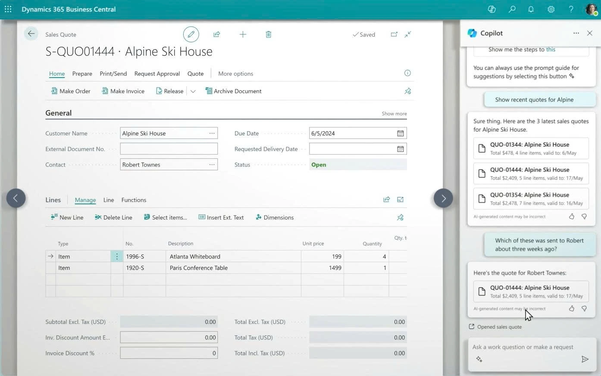This screenshot has width=601, height=376.
Task: Expand the Release dropdown arrow
Action: pos(193,91)
